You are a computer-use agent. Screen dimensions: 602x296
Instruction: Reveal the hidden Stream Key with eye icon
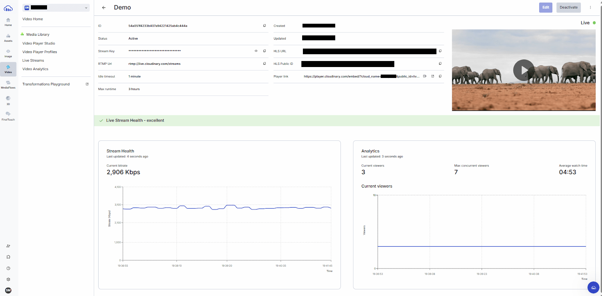256,51
